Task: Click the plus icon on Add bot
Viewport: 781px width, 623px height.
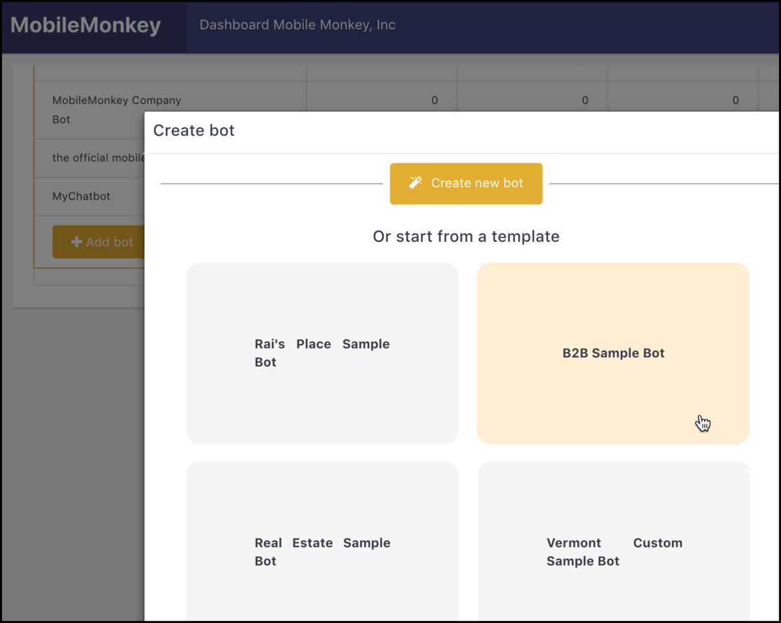Action: [76, 242]
